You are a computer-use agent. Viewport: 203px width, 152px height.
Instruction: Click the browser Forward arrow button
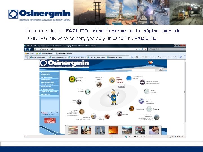[x=29, y=49]
